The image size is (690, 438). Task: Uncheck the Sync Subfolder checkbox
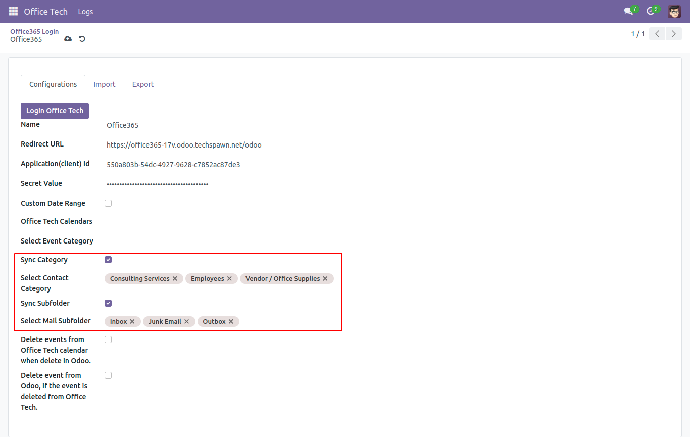[x=108, y=303]
